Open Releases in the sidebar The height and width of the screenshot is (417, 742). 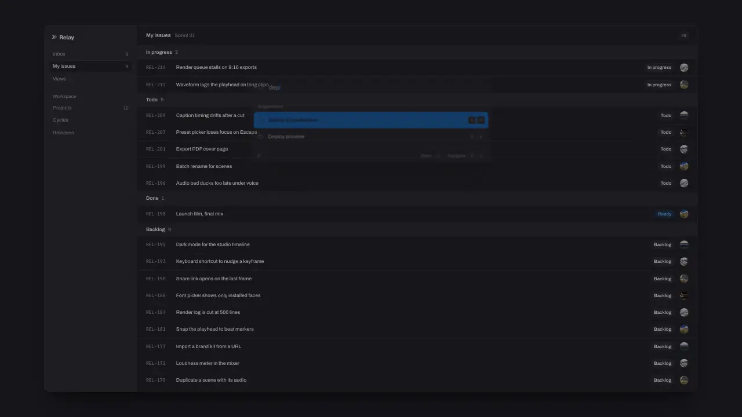point(90,133)
